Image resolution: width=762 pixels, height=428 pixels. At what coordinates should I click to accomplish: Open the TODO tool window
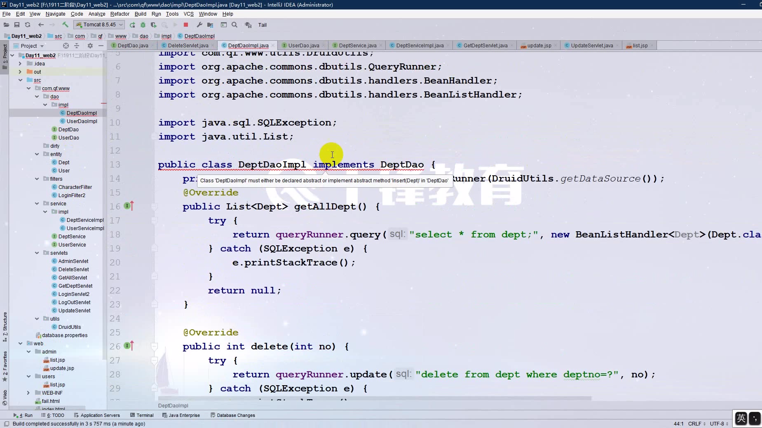tap(53, 415)
